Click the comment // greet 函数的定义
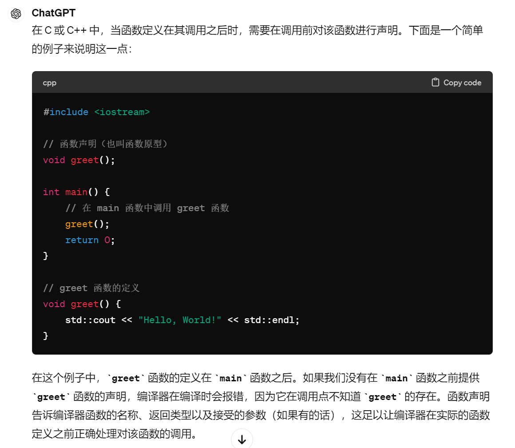The image size is (515, 448). click(x=91, y=288)
